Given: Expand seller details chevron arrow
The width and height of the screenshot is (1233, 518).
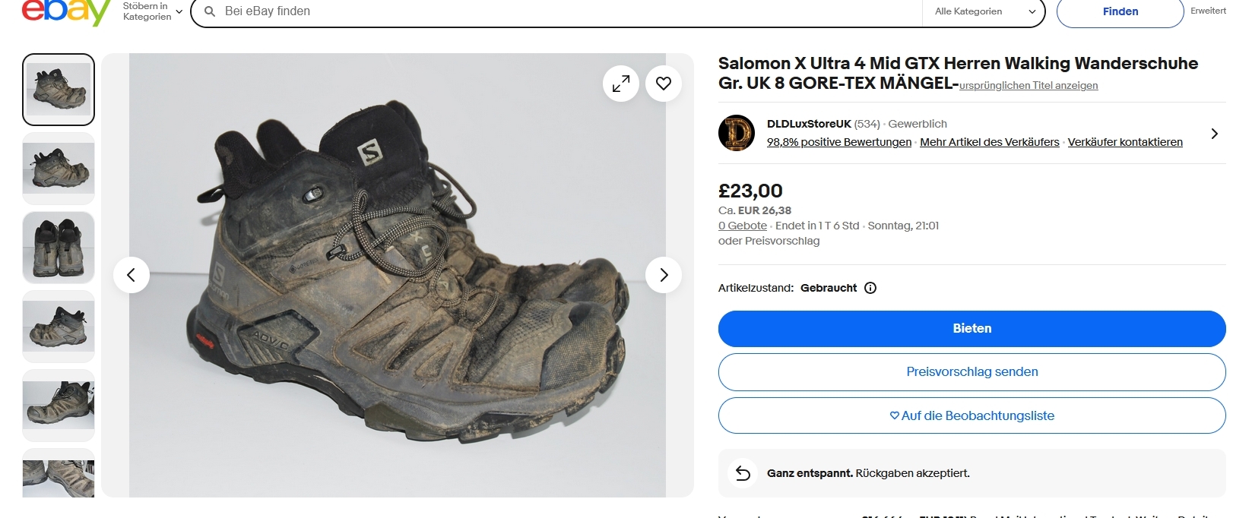Looking at the screenshot, I should [x=1214, y=134].
